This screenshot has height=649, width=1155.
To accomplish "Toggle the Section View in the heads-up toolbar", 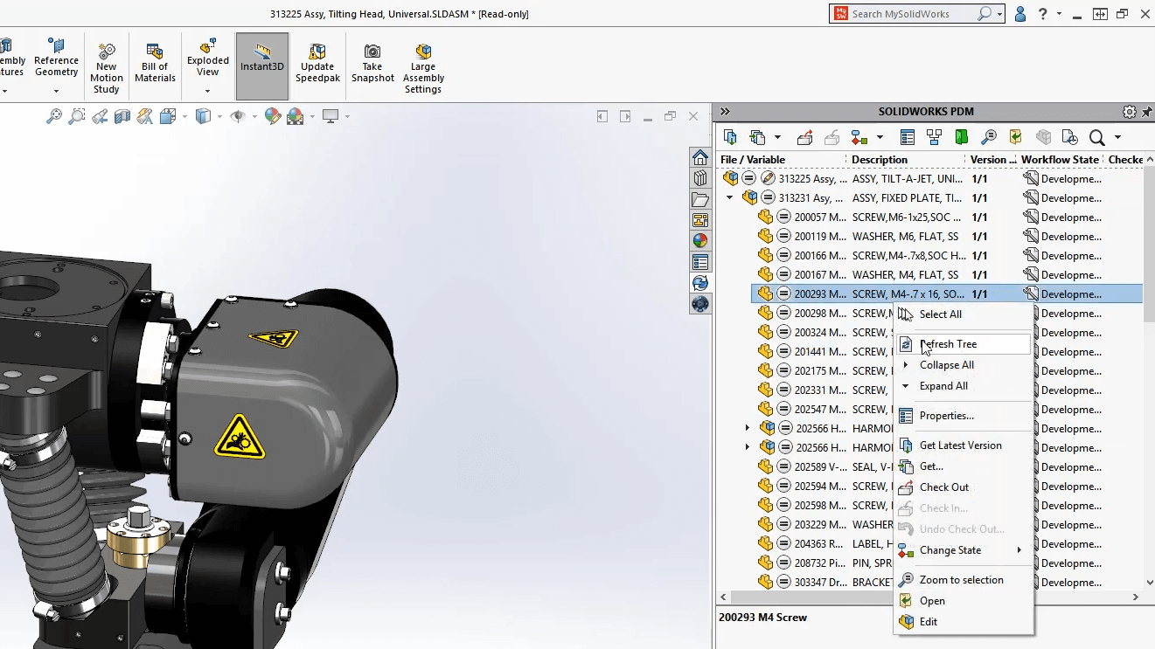I will [x=122, y=115].
